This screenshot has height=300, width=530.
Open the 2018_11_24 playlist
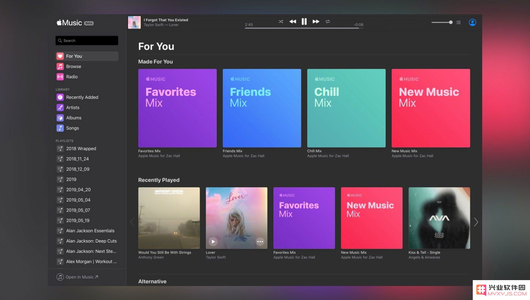tap(87, 159)
